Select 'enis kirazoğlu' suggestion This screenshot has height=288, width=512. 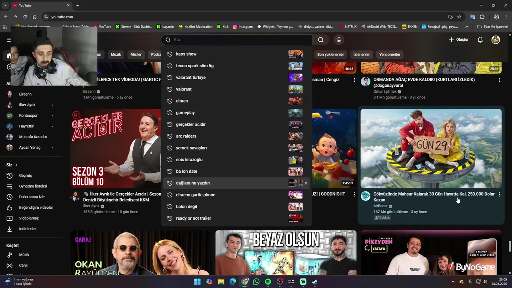click(236, 160)
